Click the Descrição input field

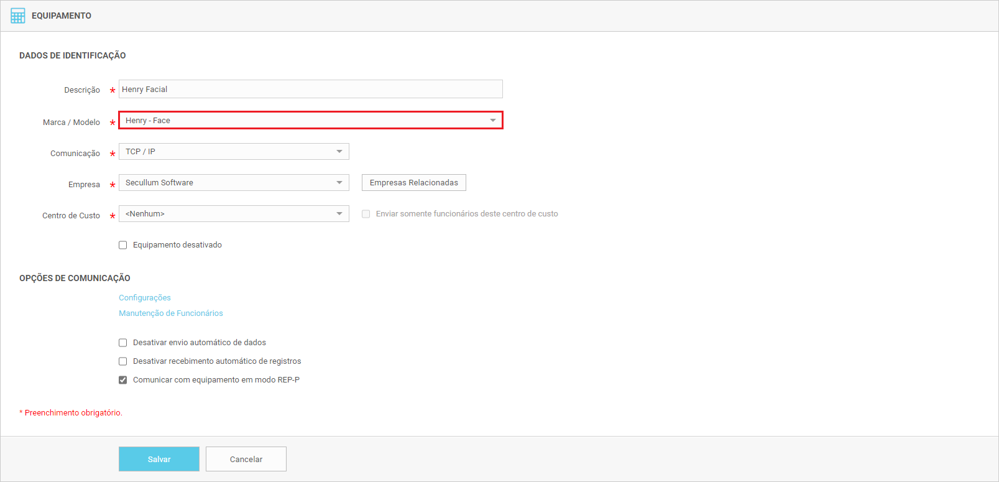click(311, 89)
